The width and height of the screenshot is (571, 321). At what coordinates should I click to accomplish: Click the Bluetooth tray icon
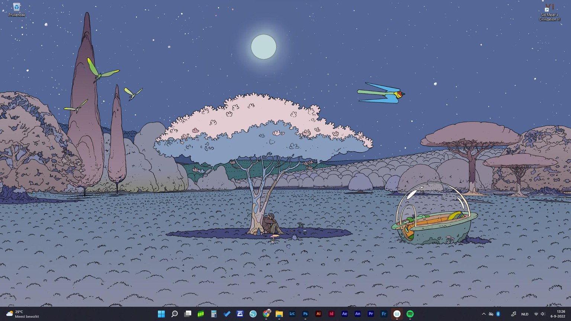click(x=498, y=314)
